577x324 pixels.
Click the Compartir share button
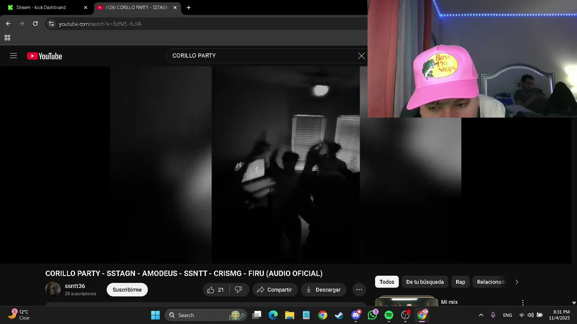pos(275,290)
